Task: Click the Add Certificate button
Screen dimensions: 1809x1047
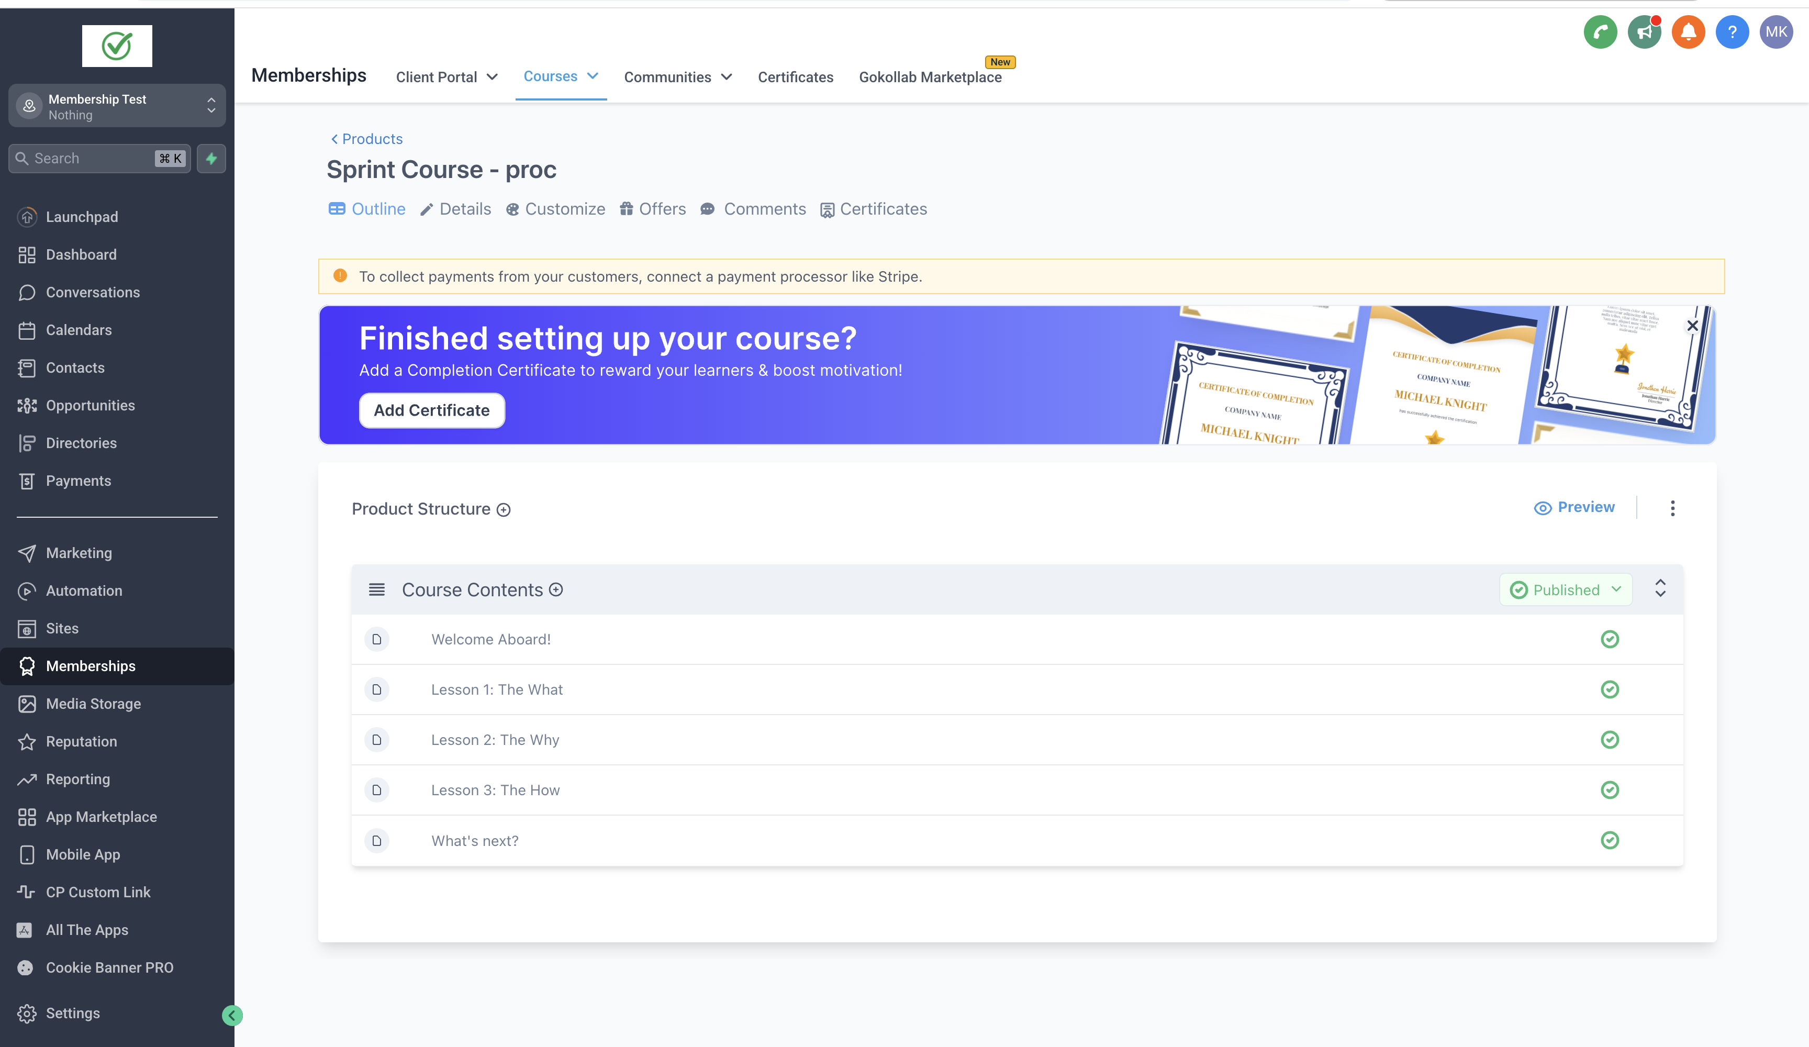Action: pyautogui.click(x=431, y=410)
